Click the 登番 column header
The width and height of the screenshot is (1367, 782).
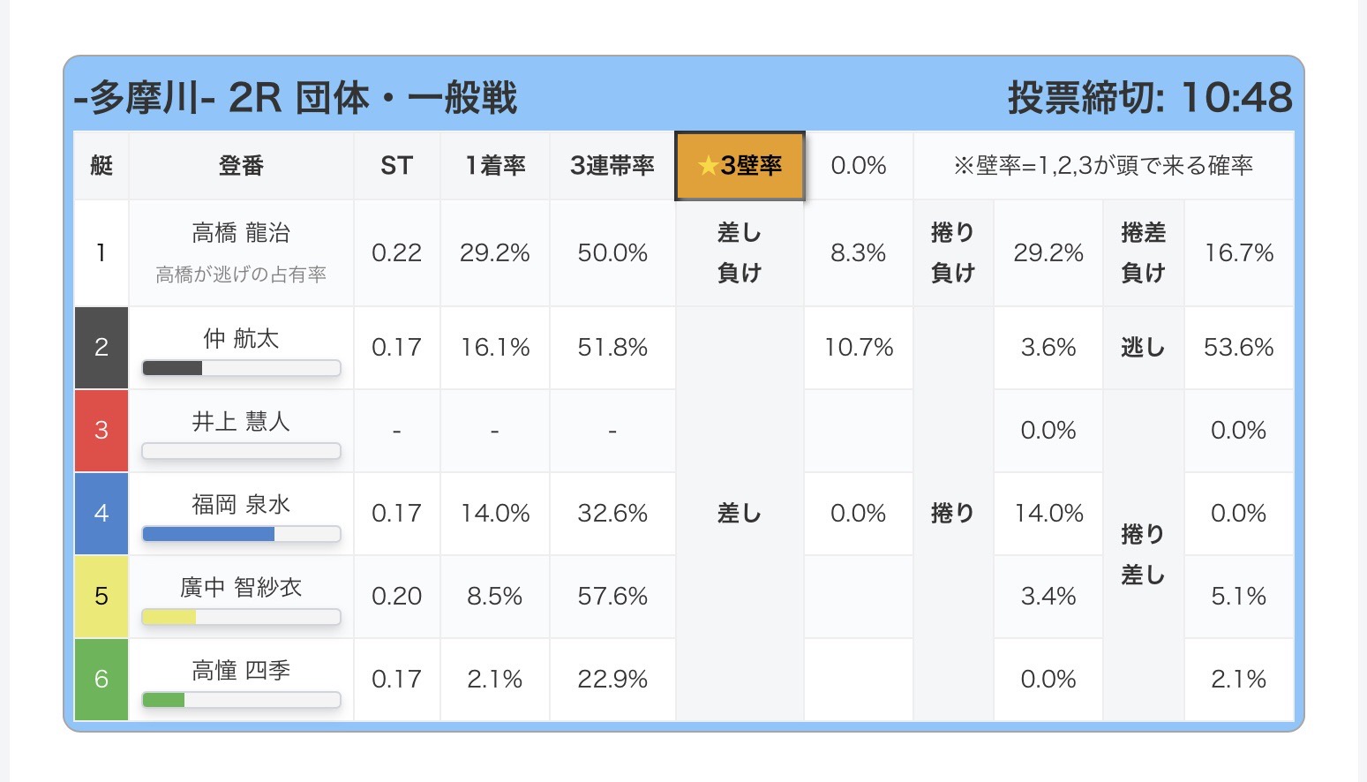241,166
